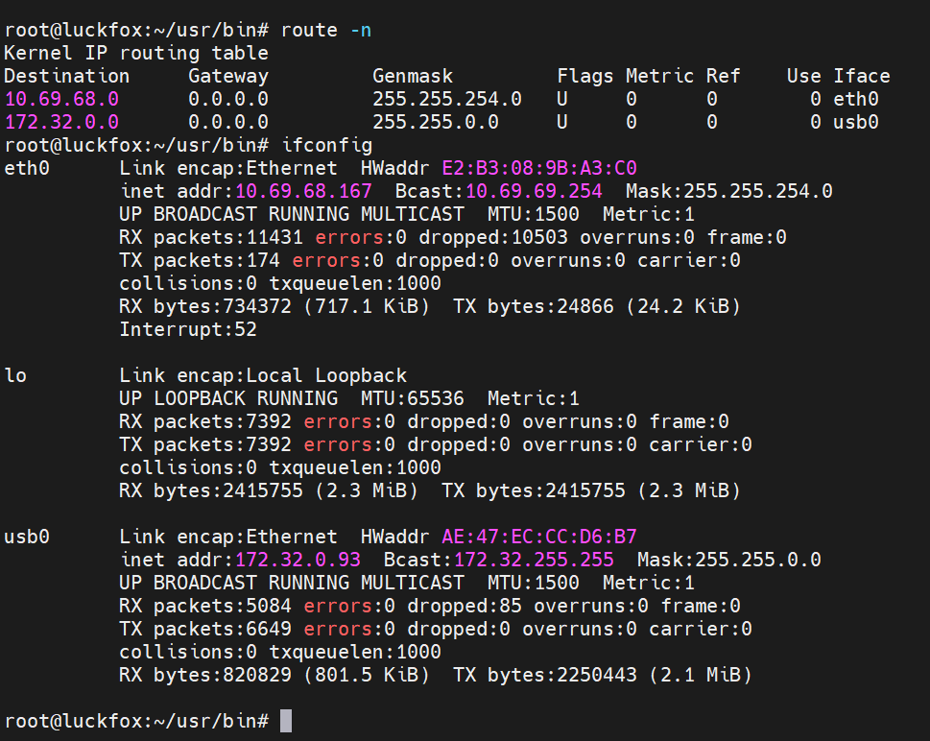The height and width of the screenshot is (741, 930).
Task: Click the usb0 MAC address AE:47:EC:CC:D6:B7
Action: click(539, 537)
